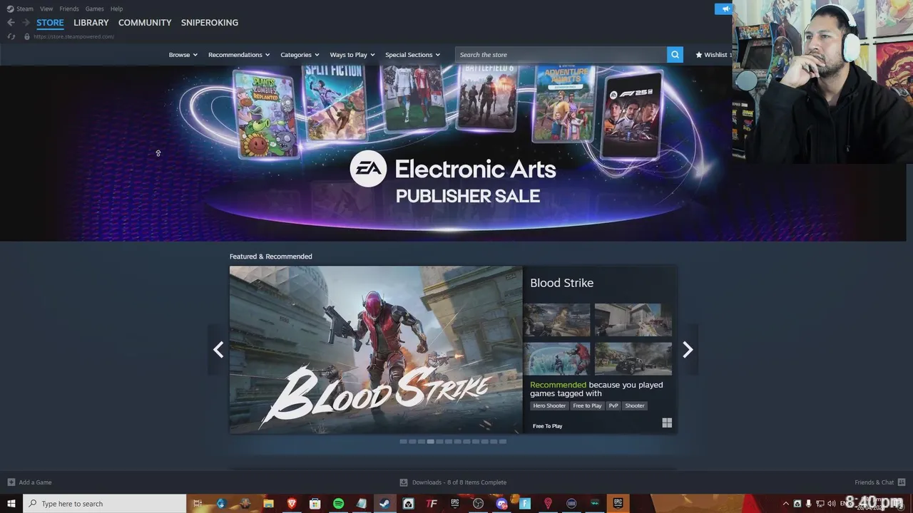Show hidden system tray icons
The width and height of the screenshot is (913, 513).
pos(786,504)
